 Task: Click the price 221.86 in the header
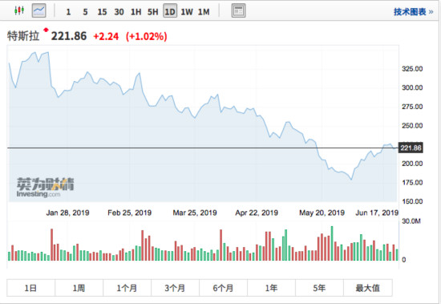click(x=69, y=36)
